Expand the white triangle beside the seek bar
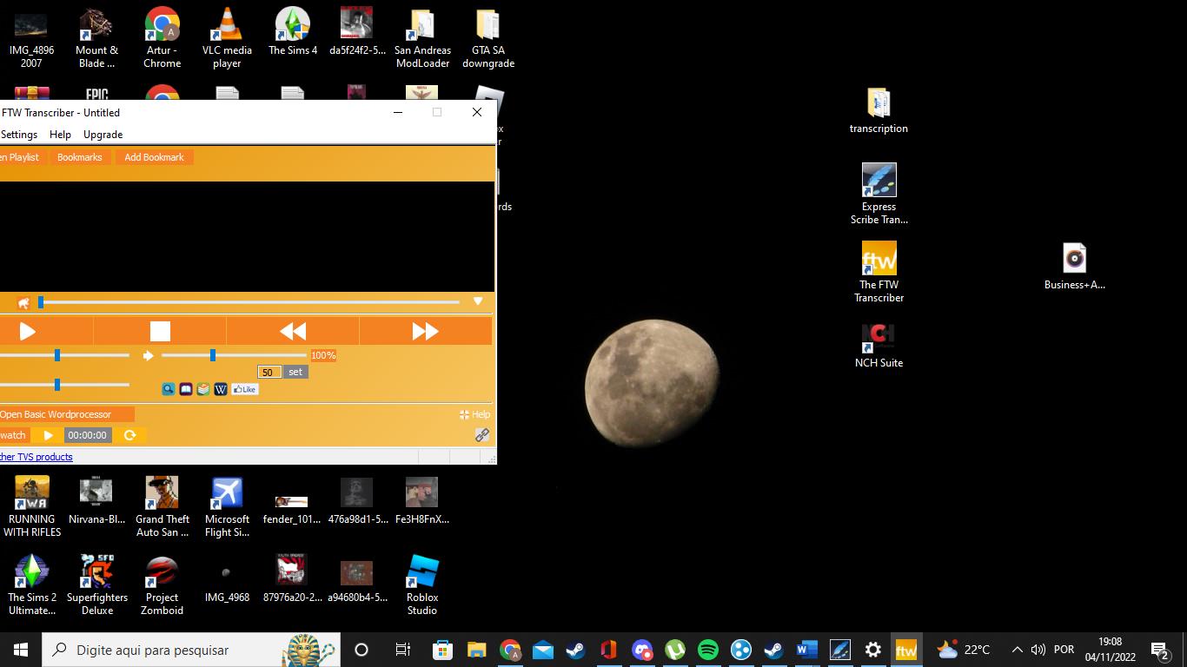This screenshot has width=1187, height=667. [478, 301]
